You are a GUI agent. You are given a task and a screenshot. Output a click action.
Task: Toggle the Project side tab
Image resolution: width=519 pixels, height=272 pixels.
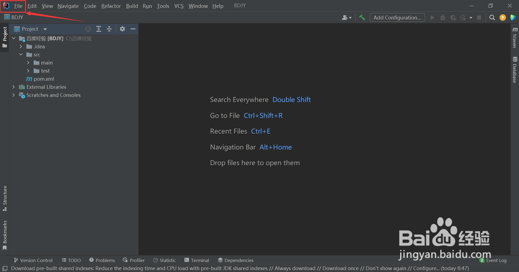5,37
